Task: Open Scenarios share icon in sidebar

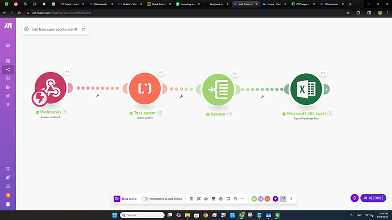Action: pos(8,70)
